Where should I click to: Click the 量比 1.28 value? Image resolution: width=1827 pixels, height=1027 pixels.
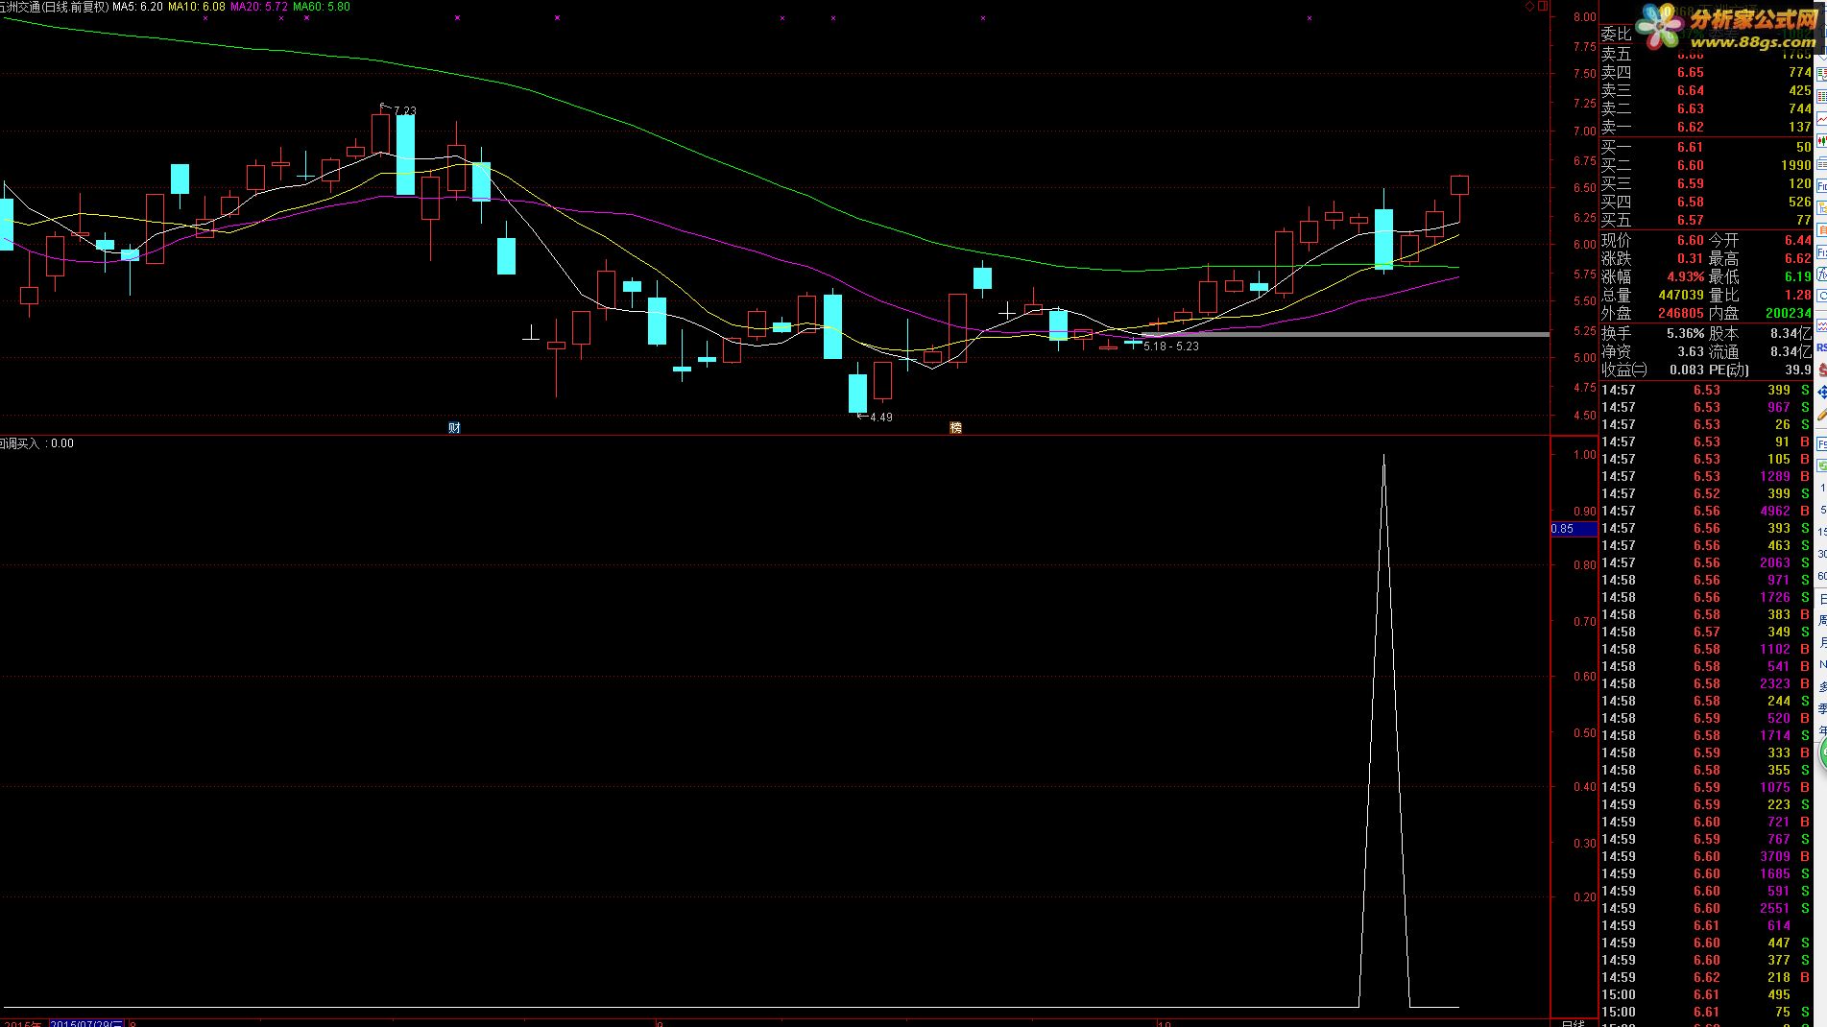(x=1797, y=295)
